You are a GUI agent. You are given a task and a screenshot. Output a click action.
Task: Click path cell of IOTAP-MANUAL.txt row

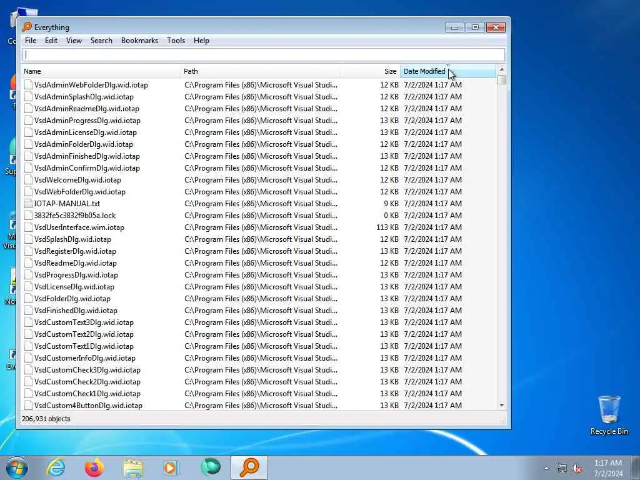click(x=261, y=203)
